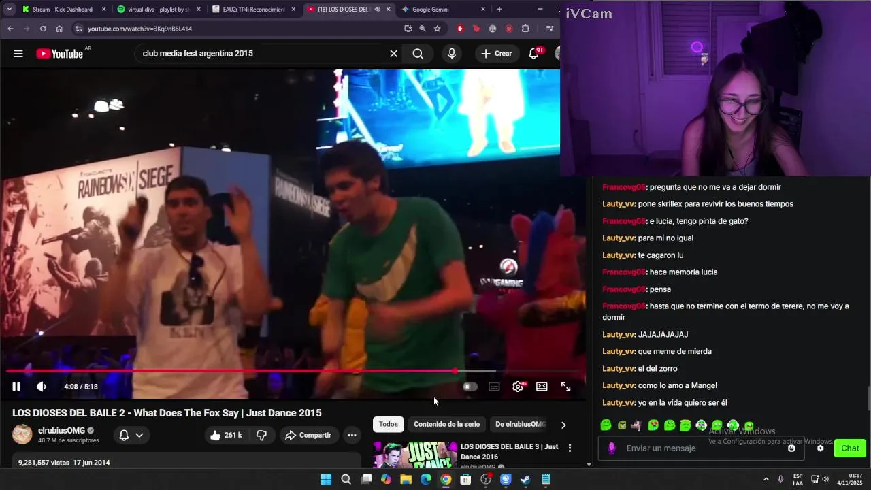Open the browser extensions puzzle icon
The height and width of the screenshot is (490, 871).
(x=525, y=29)
